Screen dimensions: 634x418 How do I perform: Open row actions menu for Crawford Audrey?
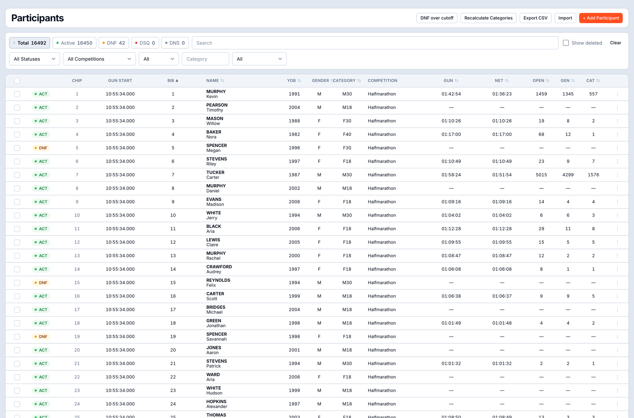tap(617, 269)
